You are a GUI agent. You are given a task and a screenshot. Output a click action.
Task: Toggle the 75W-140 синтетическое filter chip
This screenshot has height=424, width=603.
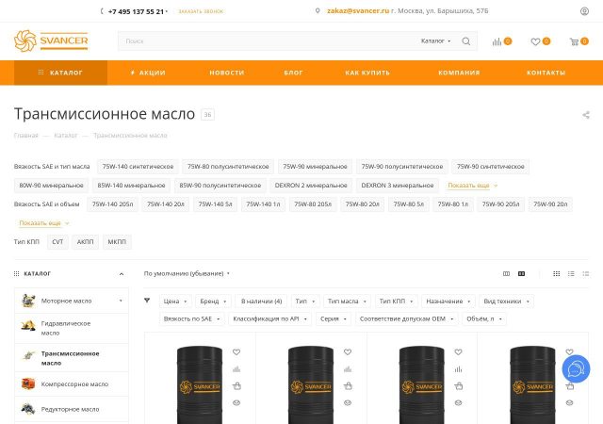point(138,167)
